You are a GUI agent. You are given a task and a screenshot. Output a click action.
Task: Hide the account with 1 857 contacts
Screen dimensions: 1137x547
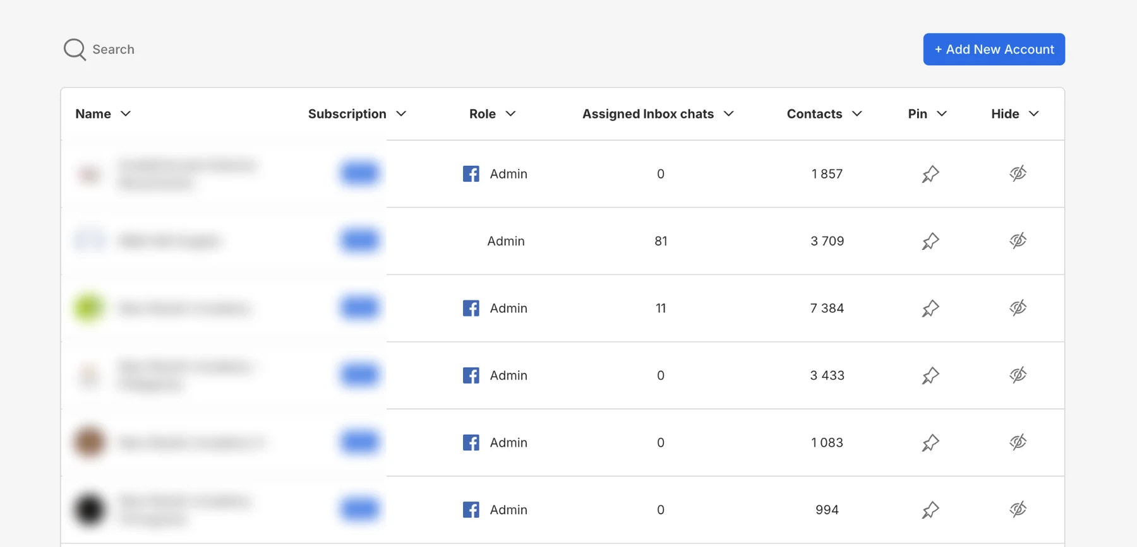pyautogui.click(x=1018, y=174)
